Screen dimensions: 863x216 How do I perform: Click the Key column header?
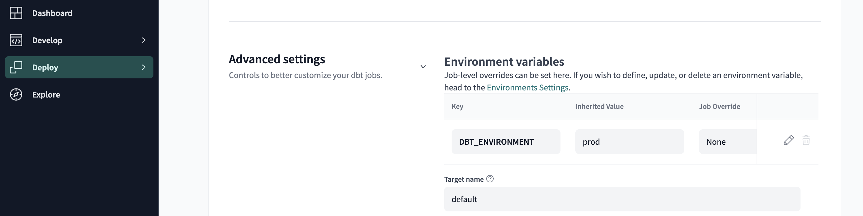[x=457, y=106]
